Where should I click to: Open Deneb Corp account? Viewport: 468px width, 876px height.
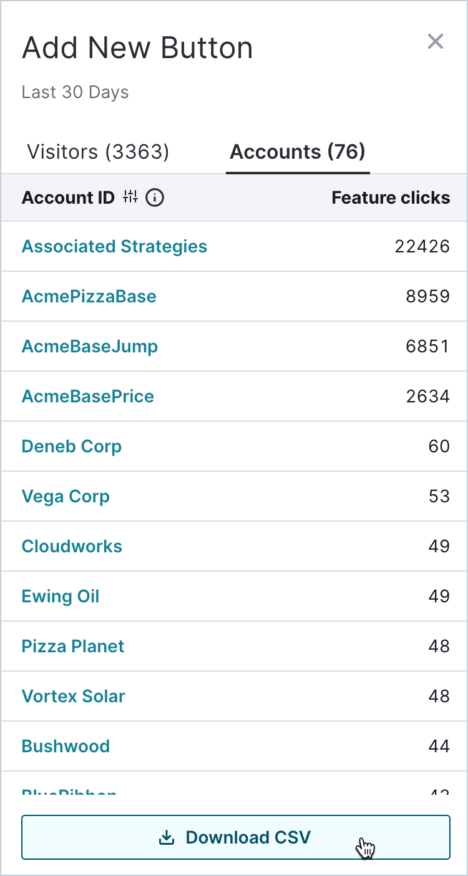(72, 446)
